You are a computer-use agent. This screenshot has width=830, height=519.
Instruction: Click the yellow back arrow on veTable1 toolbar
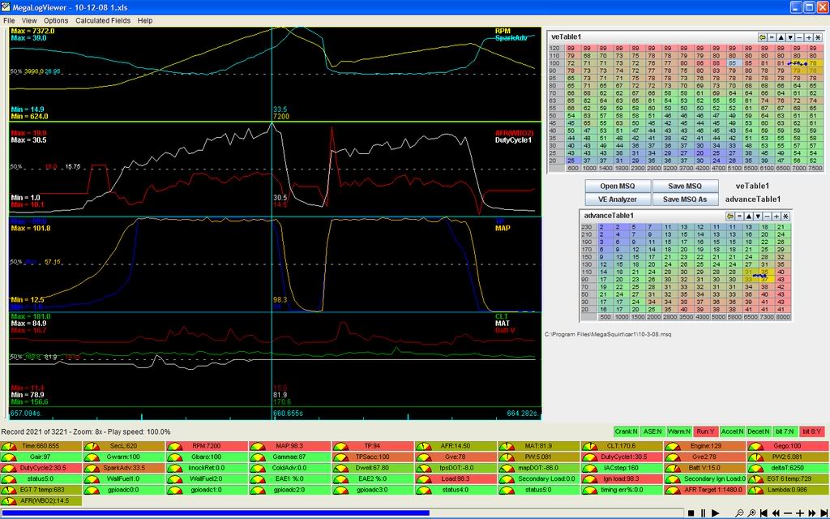pos(762,36)
